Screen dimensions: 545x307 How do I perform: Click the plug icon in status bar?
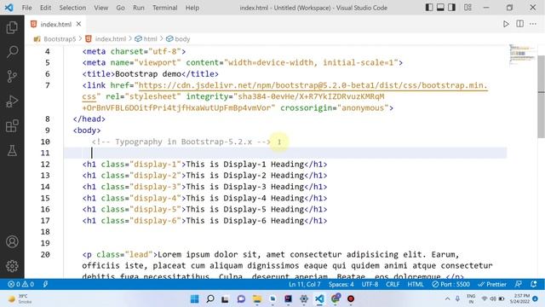click(x=45, y=284)
